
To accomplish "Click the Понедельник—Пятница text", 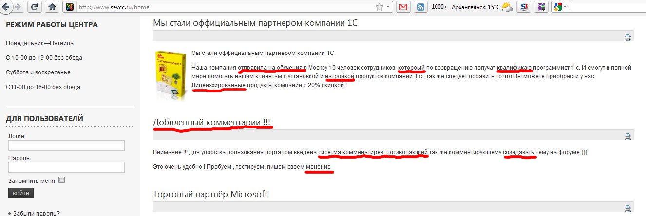I will [x=39, y=43].
